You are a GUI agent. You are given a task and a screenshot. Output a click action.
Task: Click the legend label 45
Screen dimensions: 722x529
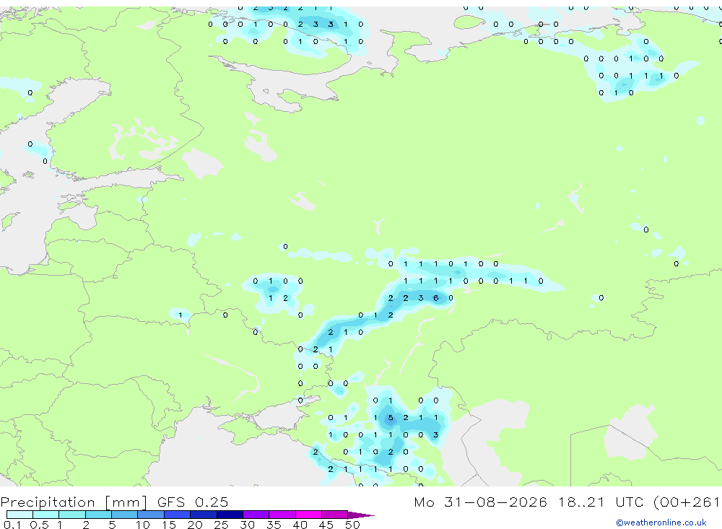(326, 525)
